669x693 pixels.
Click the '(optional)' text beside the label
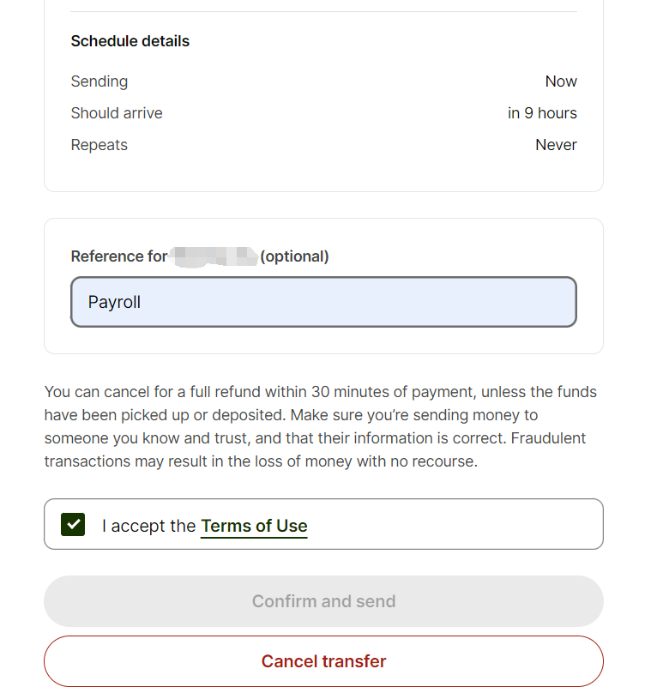[294, 256]
